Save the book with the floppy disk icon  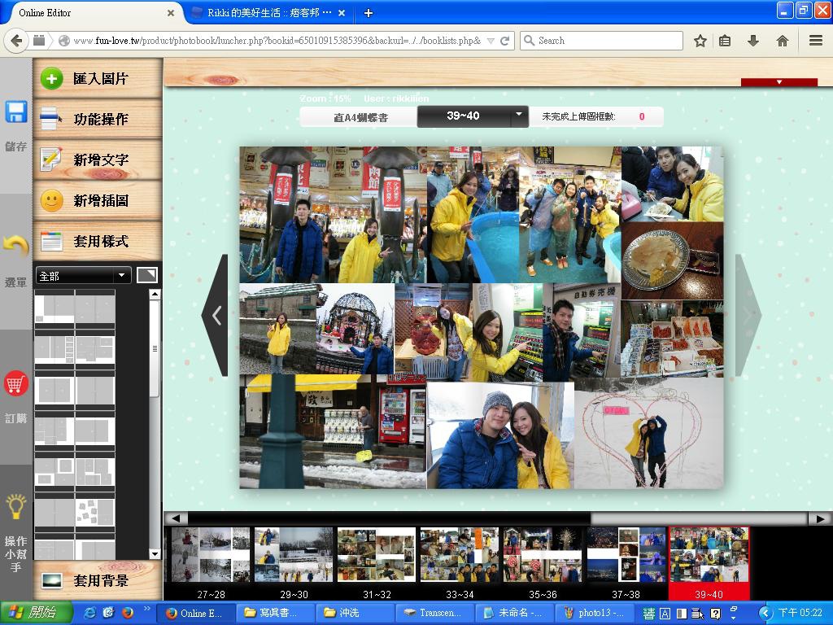[16, 112]
